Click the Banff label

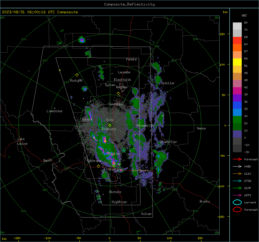coord(47,160)
